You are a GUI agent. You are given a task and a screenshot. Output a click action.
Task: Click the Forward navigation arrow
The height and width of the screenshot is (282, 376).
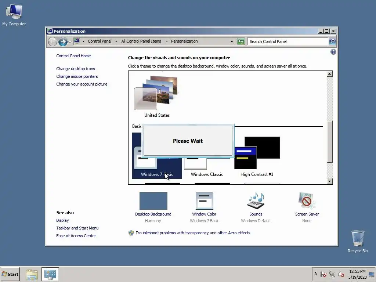(x=63, y=41)
